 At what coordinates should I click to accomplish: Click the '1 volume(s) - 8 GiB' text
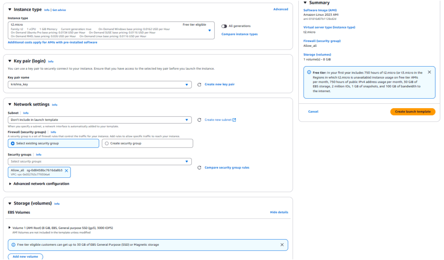[x=317, y=59]
